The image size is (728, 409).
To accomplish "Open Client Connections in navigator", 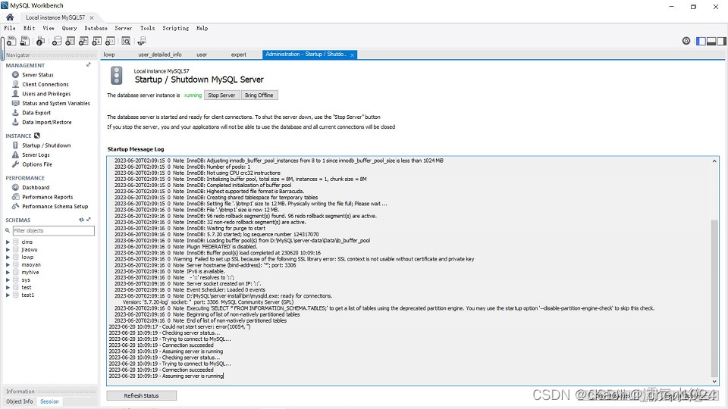I will tap(45, 84).
